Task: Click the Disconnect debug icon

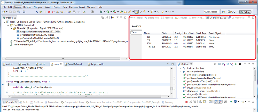Action: pos(53,12)
